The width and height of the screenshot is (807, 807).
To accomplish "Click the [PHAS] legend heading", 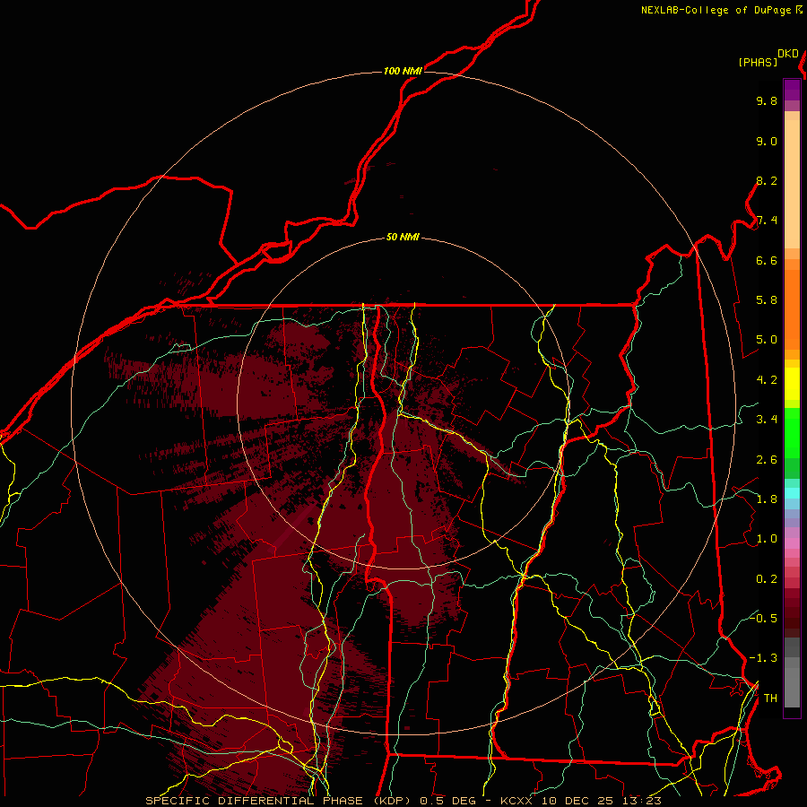I will pyautogui.click(x=758, y=62).
